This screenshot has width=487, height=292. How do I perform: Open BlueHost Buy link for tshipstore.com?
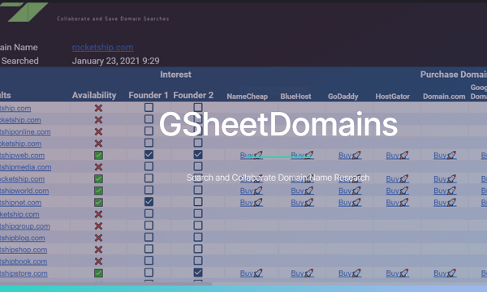(302, 273)
